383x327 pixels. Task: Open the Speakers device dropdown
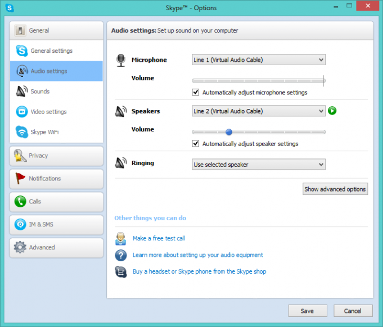click(259, 111)
